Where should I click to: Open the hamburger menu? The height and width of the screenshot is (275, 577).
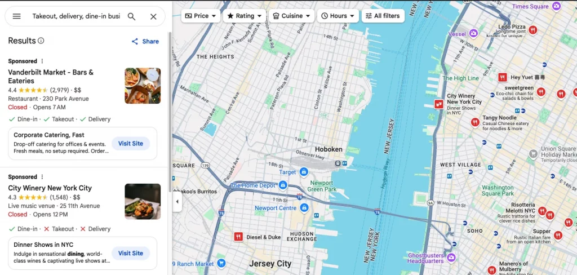[x=16, y=16]
